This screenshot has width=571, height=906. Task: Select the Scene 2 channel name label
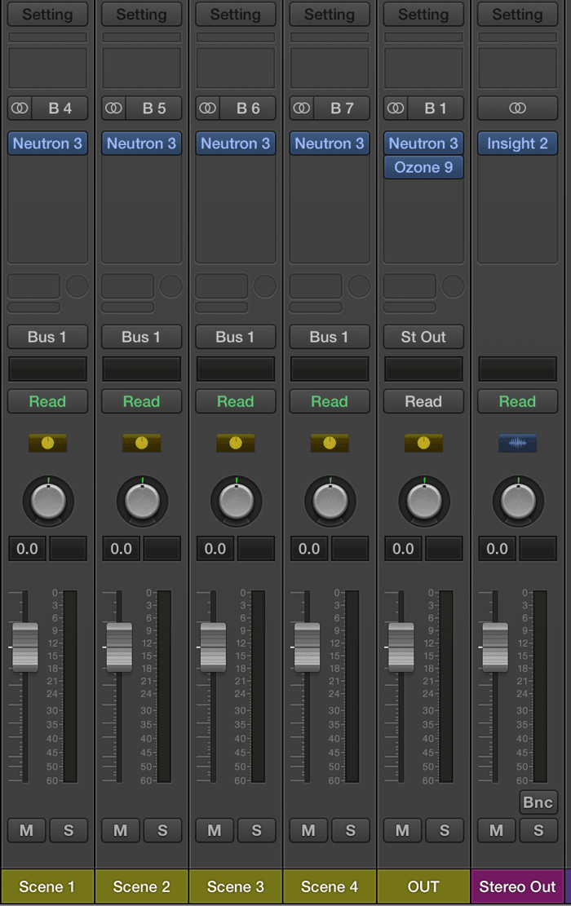(142, 887)
